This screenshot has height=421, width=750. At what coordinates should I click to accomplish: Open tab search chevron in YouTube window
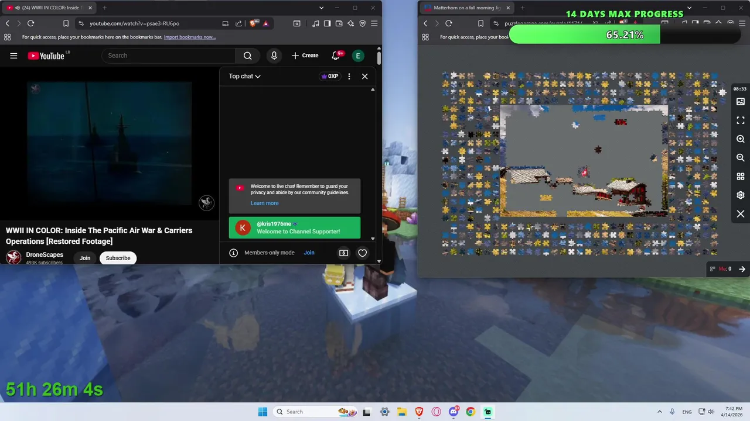coord(321,8)
